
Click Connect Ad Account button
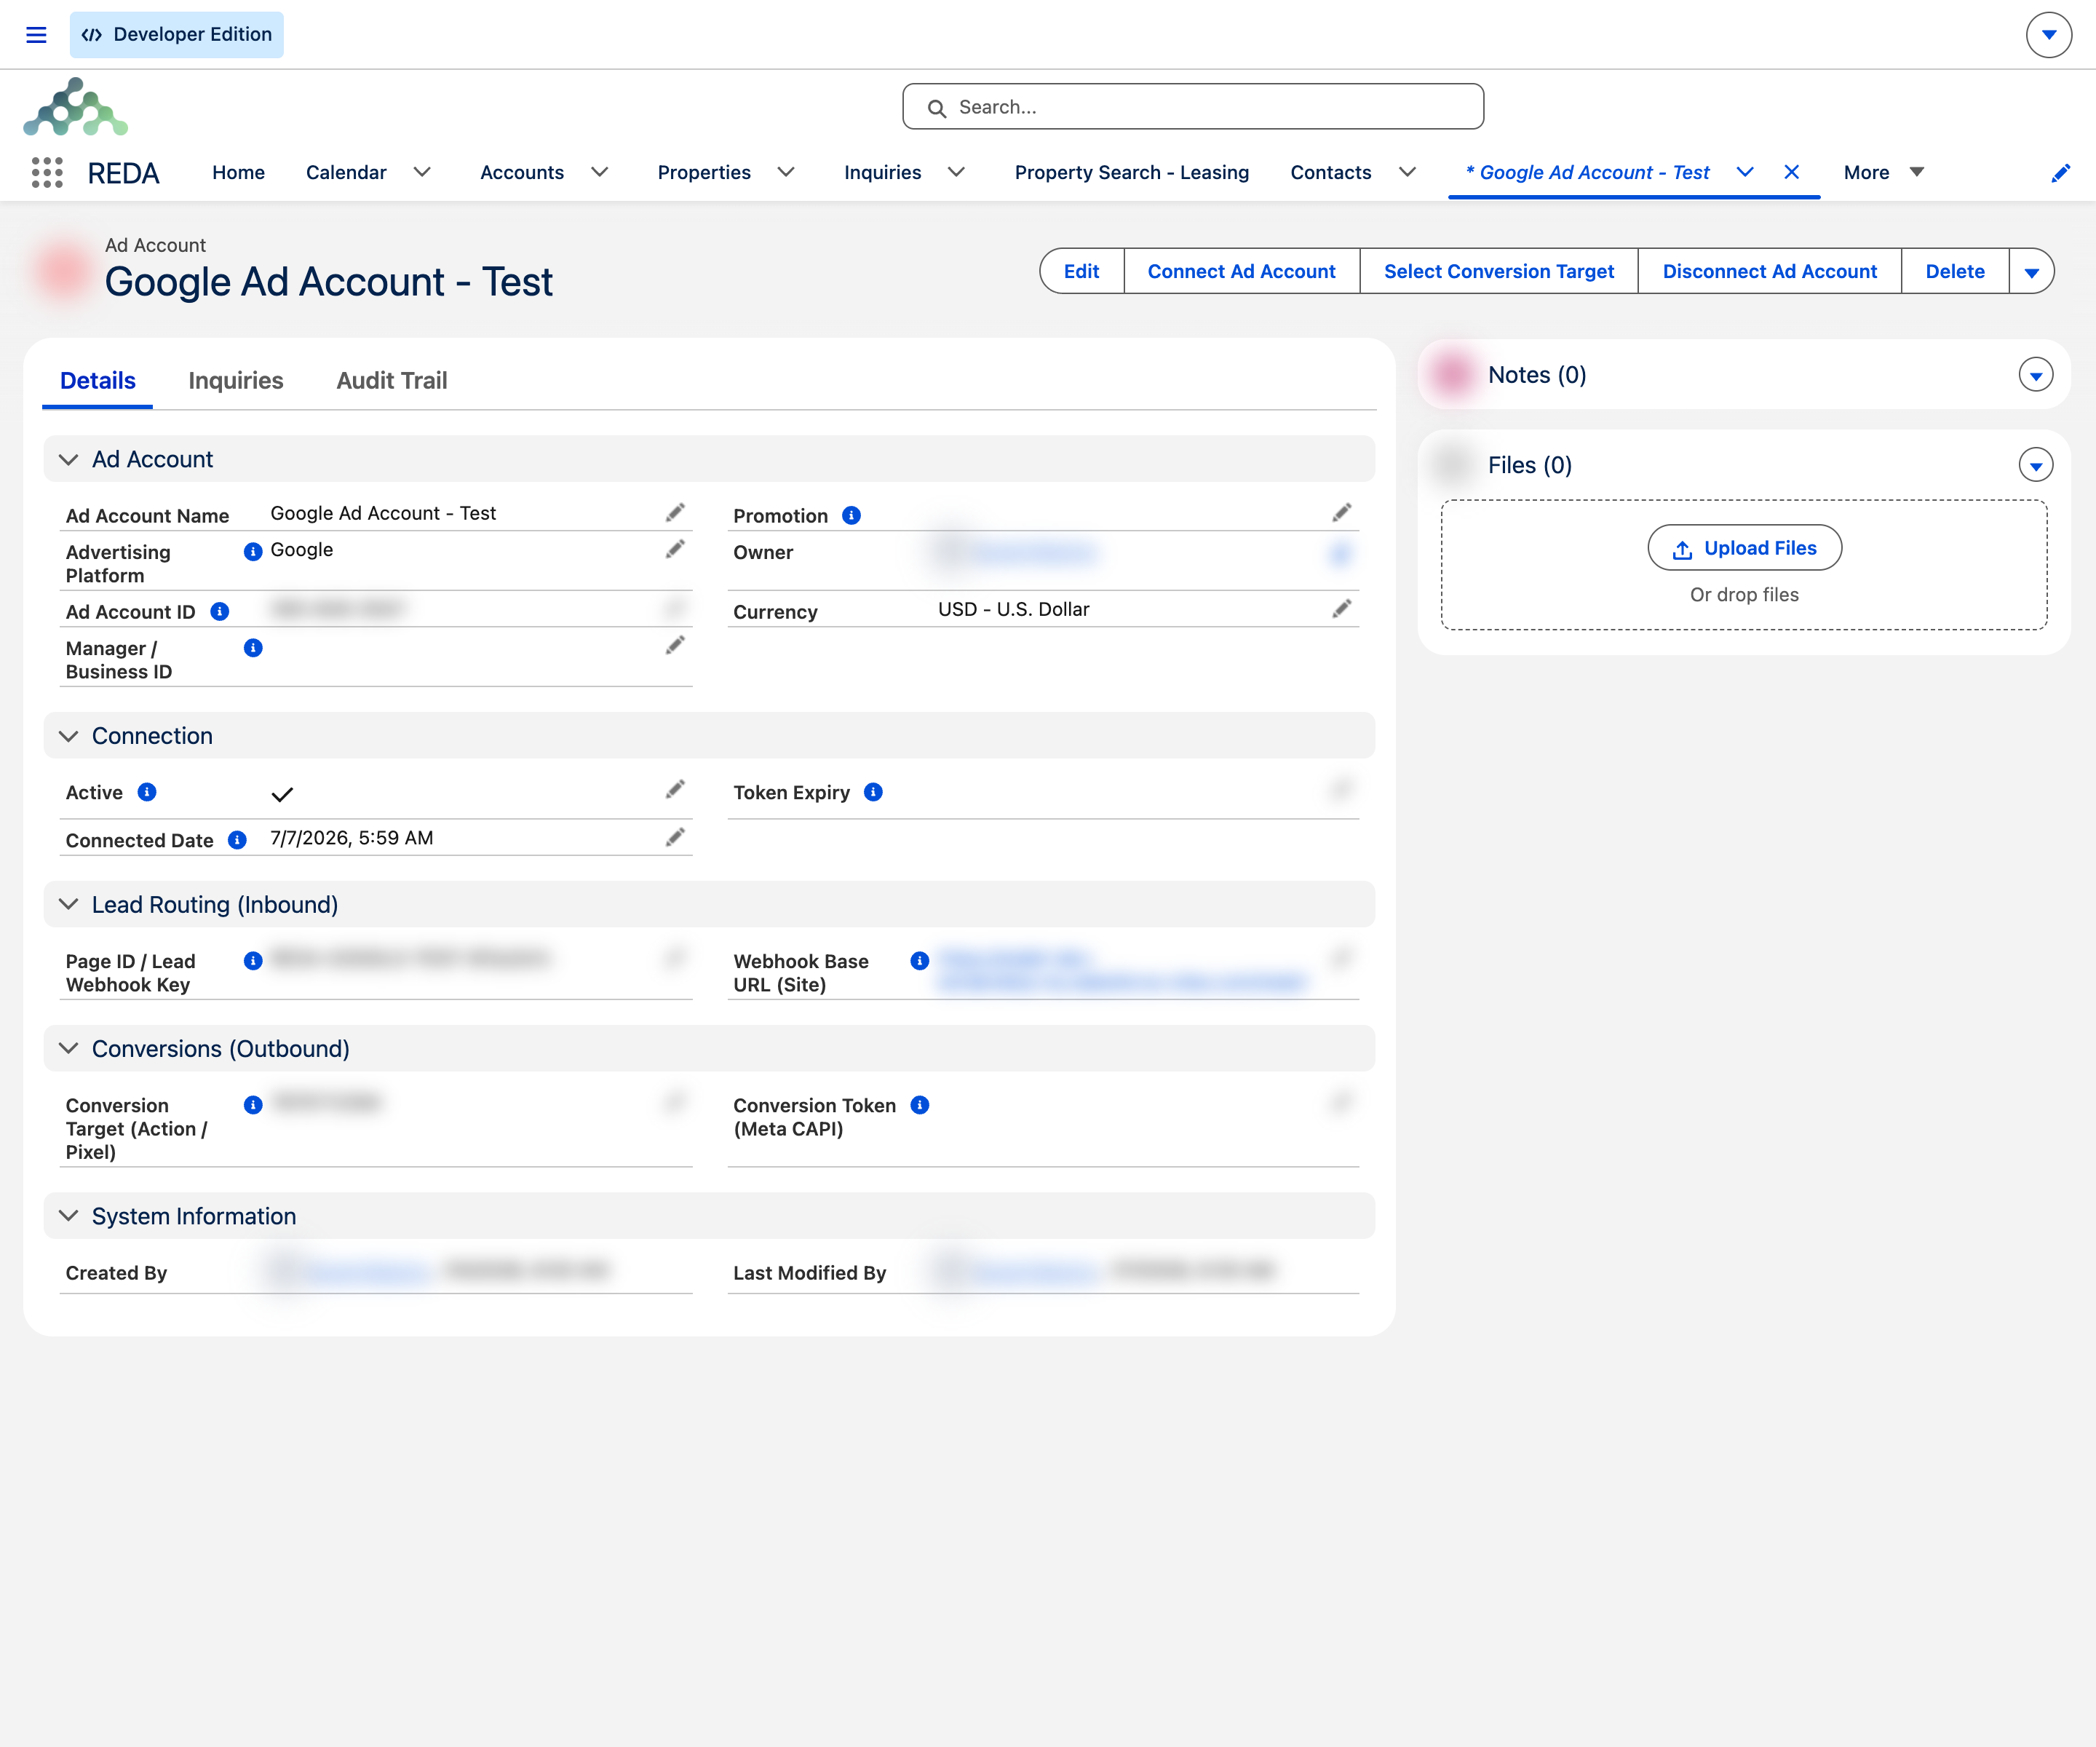[1242, 272]
